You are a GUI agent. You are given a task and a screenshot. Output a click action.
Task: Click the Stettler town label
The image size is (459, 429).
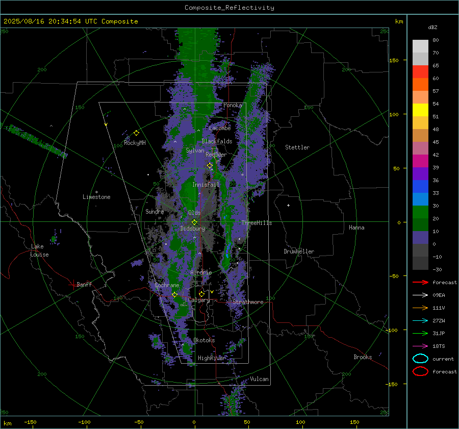(297, 147)
